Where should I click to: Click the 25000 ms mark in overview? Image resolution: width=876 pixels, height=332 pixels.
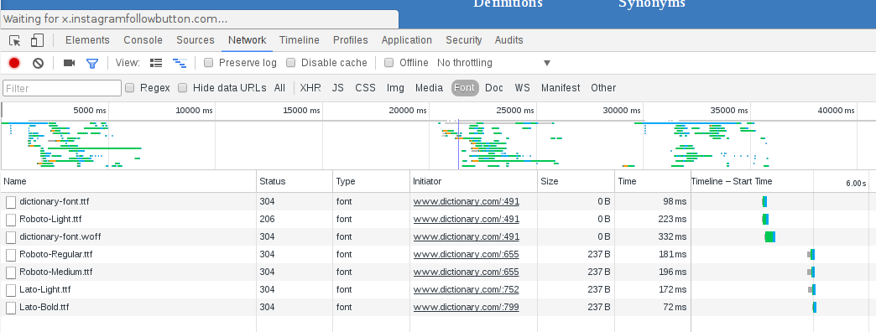pyautogui.click(x=514, y=111)
